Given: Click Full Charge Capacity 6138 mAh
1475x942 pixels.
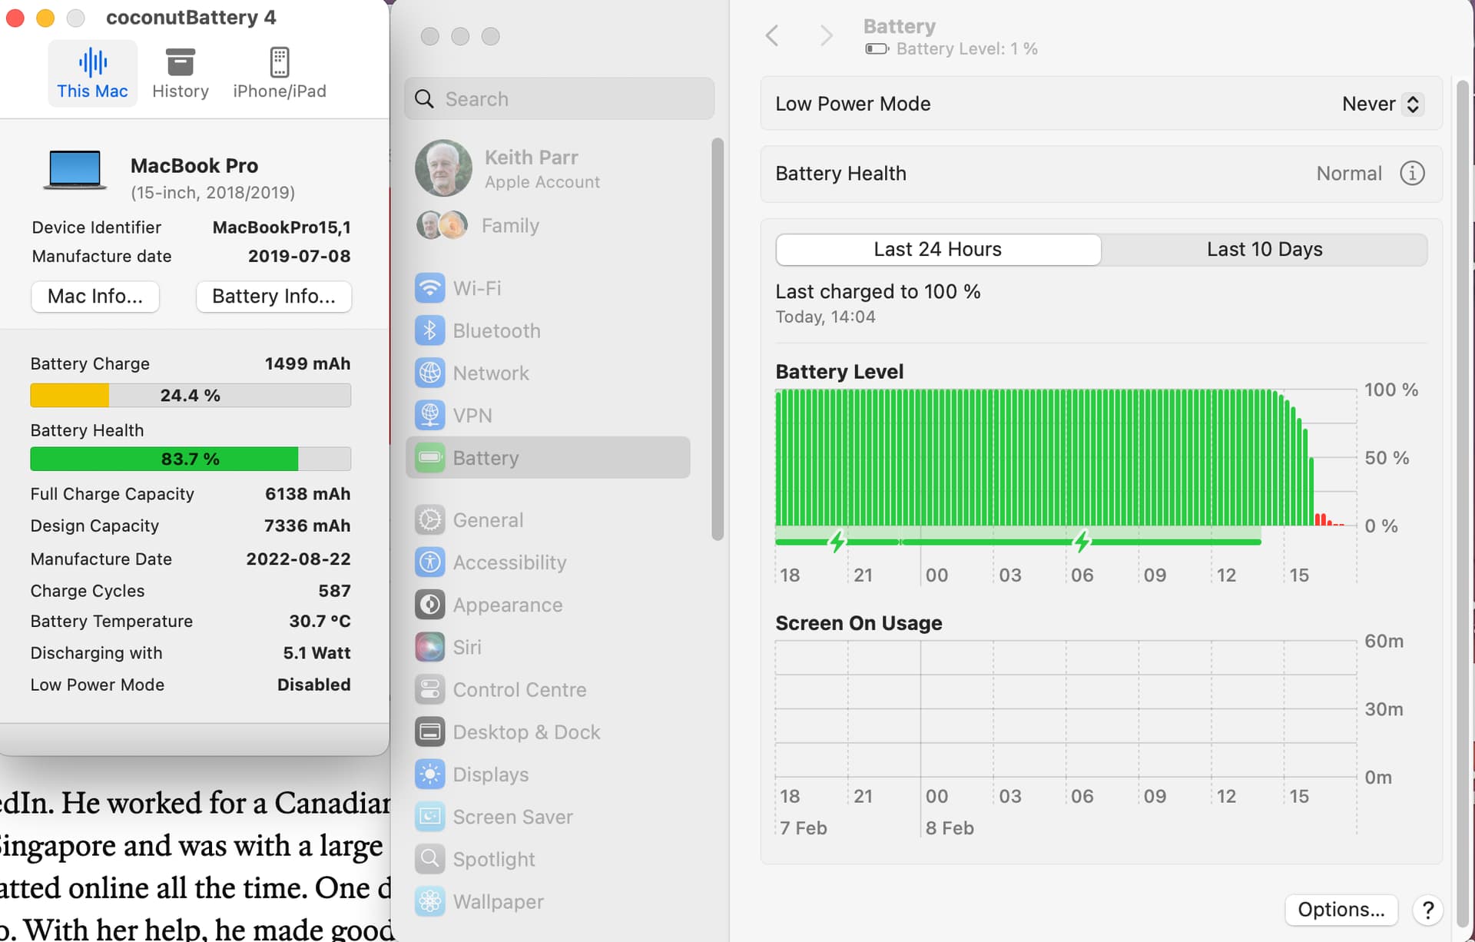Looking at the screenshot, I should click(x=307, y=494).
